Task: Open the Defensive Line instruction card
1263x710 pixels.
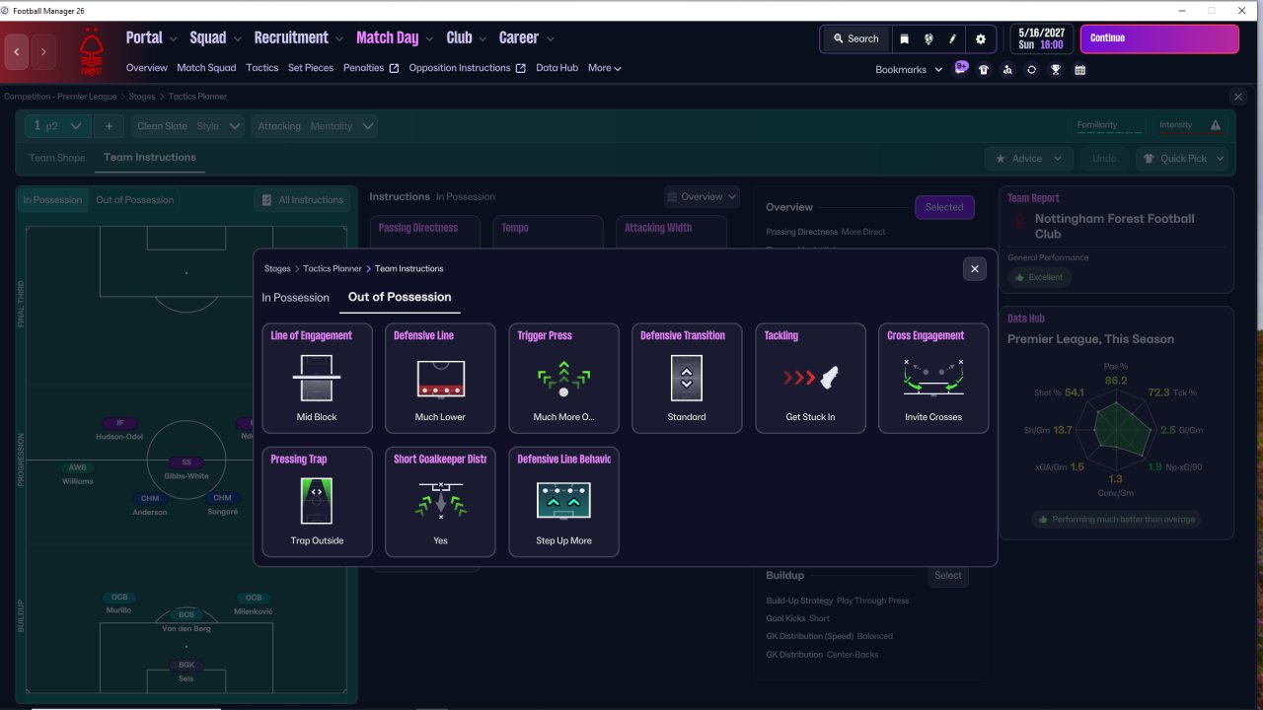Action: [440, 379]
